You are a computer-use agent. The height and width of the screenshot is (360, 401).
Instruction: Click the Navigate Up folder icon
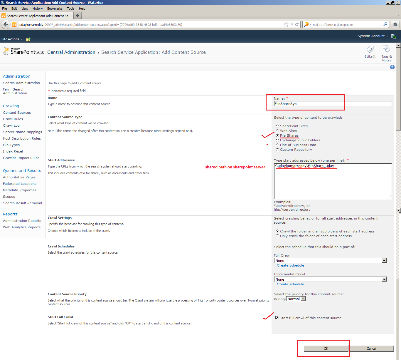tap(28, 39)
